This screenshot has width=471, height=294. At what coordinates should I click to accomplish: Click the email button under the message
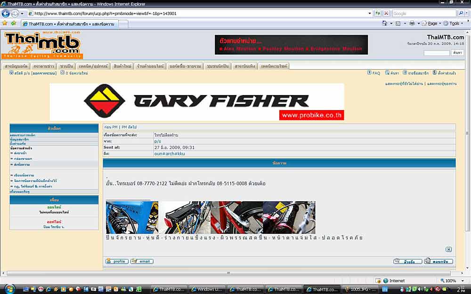click(142, 261)
